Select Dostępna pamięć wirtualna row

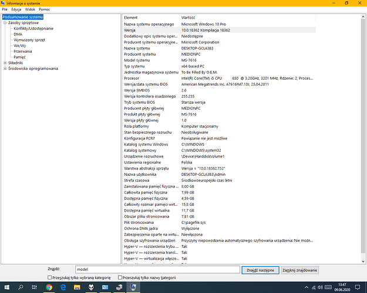[x=220, y=210]
